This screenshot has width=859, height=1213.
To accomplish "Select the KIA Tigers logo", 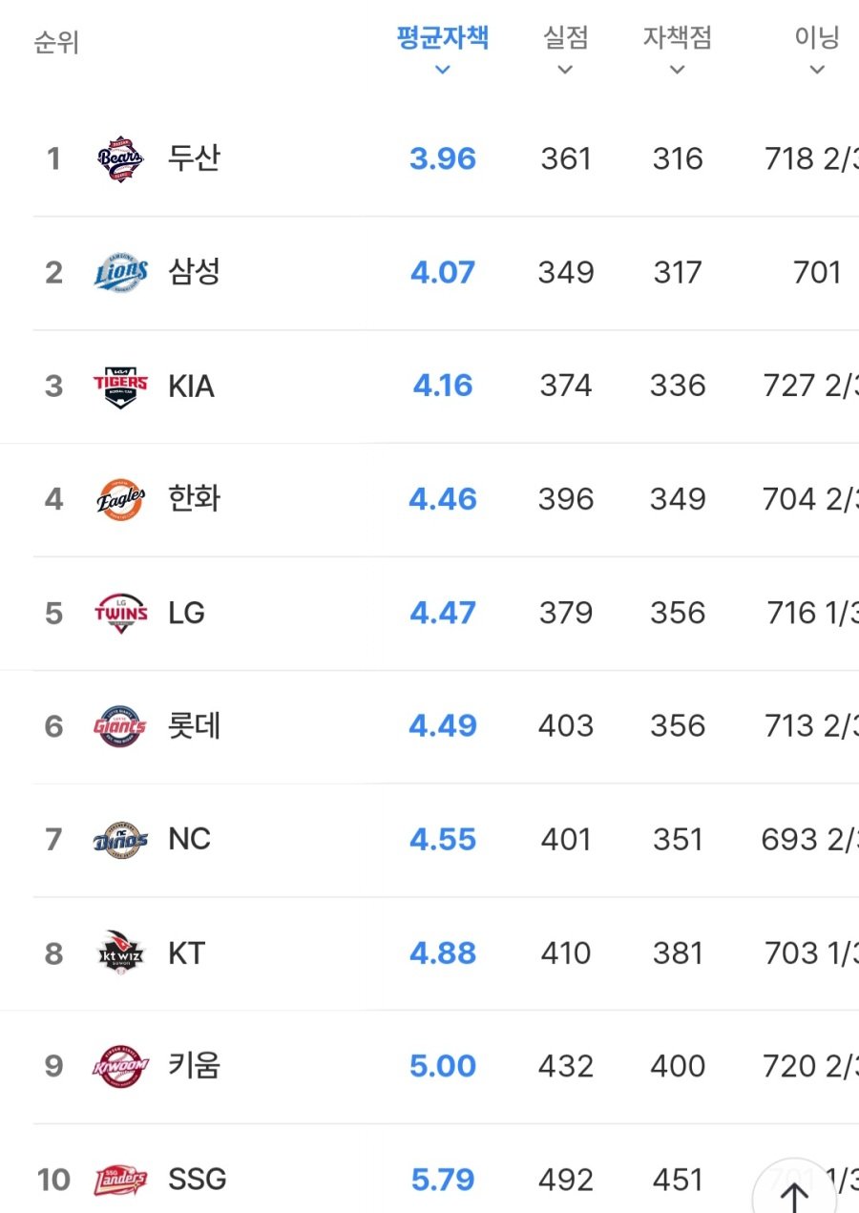I will point(121,386).
